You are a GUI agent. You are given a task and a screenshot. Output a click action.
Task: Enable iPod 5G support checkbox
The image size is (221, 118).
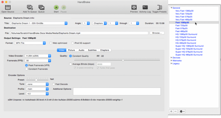[73, 43]
